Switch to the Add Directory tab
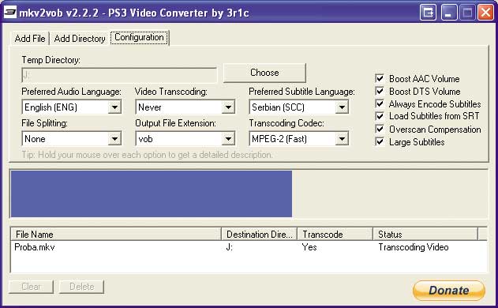Screen dimensions: 498x308 [x=80, y=39]
